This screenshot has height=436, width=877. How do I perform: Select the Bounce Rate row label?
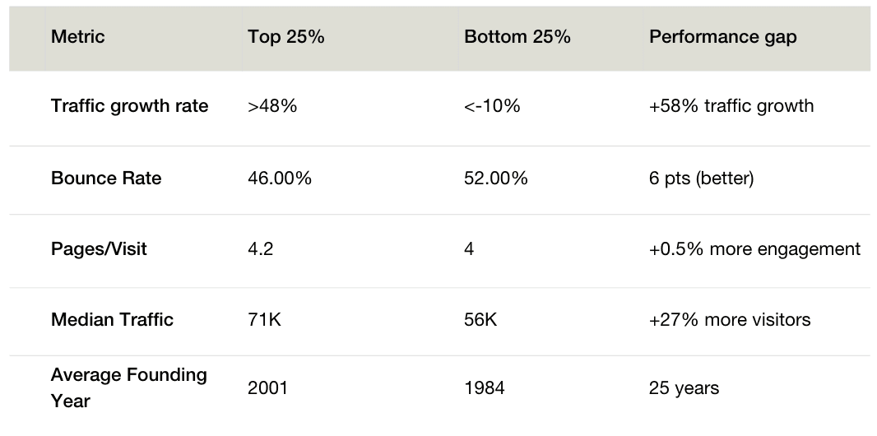coord(106,178)
